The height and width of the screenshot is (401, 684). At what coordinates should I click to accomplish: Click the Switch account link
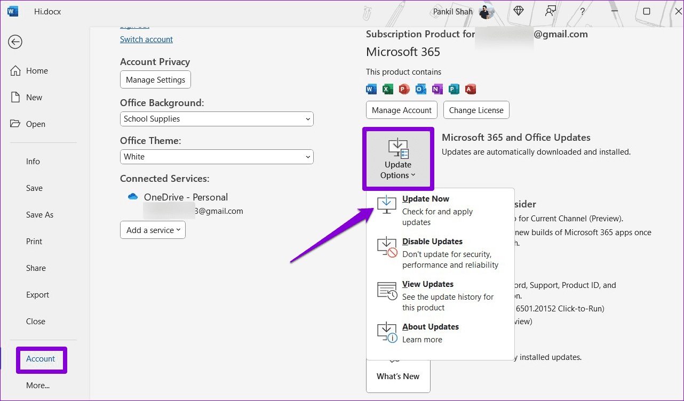[x=146, y=39]
